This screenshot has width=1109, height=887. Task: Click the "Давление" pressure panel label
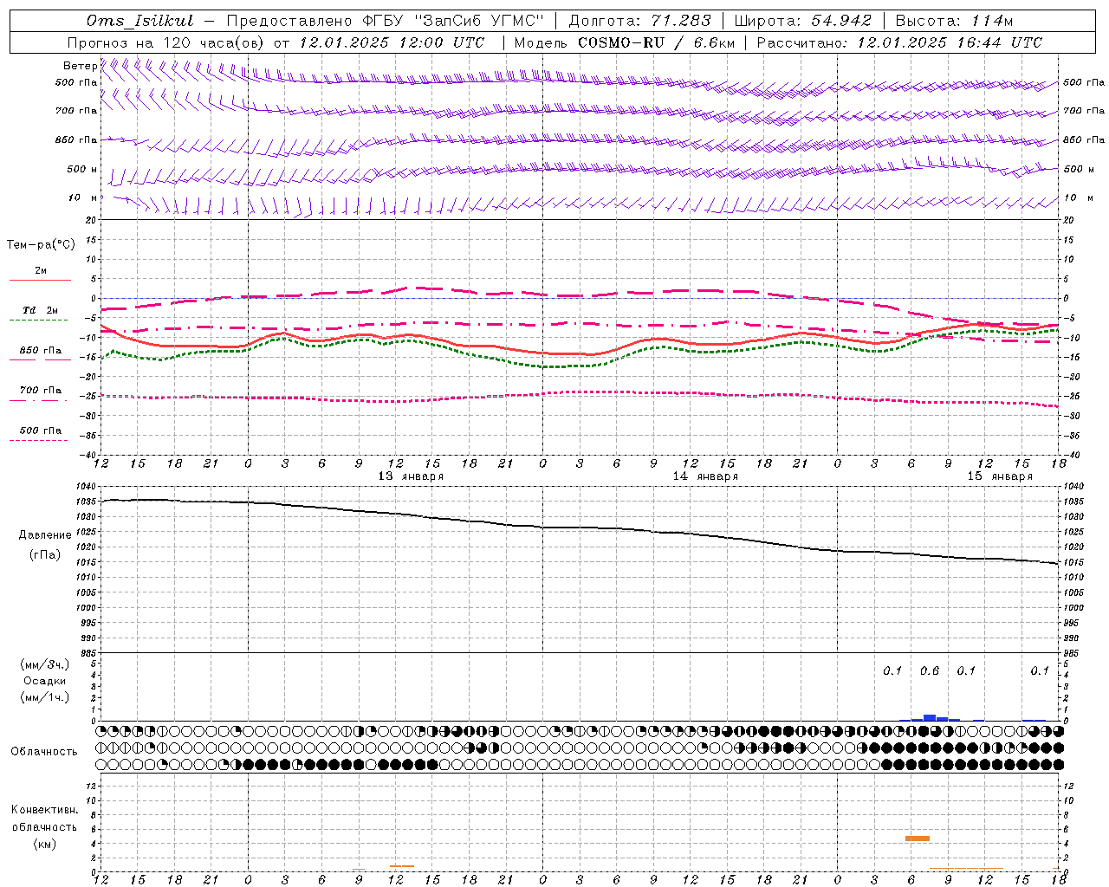click(x=45, y=535)
